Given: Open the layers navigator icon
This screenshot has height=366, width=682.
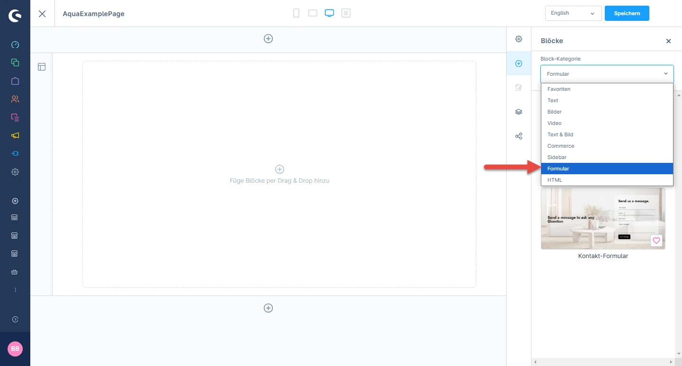Looking at the screenshot, I should point(519,112).
